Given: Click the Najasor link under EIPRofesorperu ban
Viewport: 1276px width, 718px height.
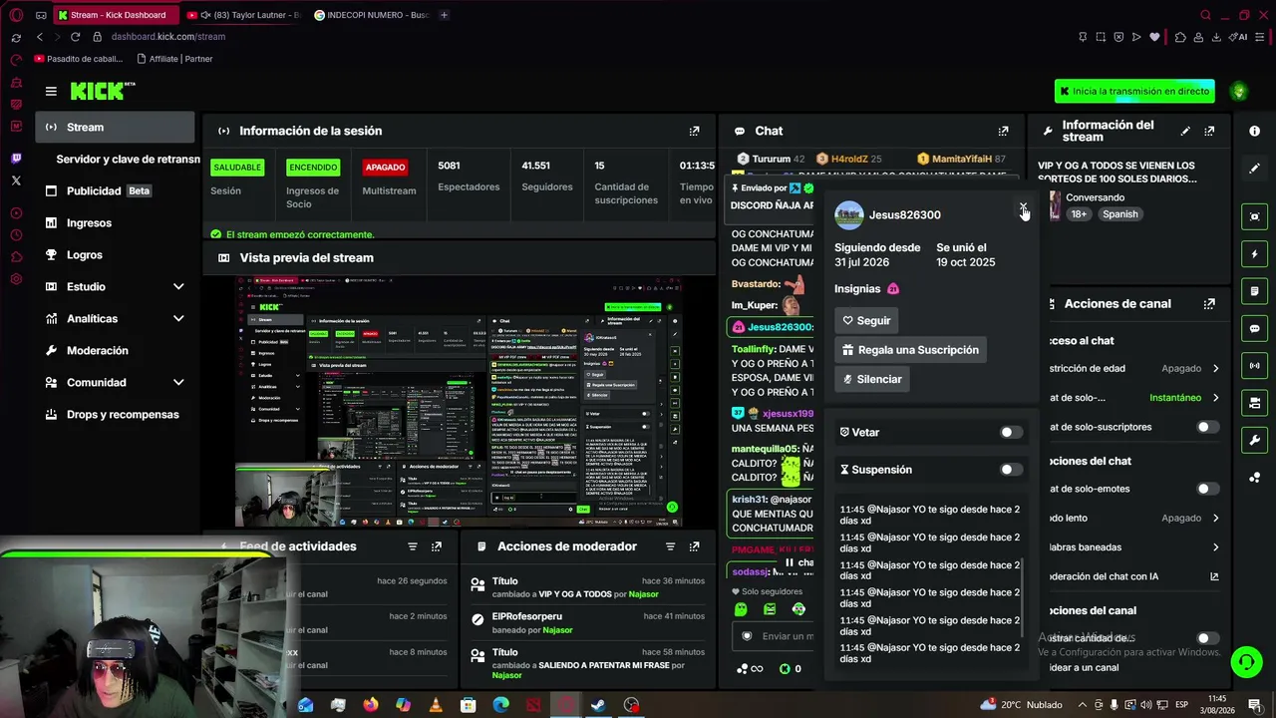Looking at the screenshot, I should tap(558, 630).
